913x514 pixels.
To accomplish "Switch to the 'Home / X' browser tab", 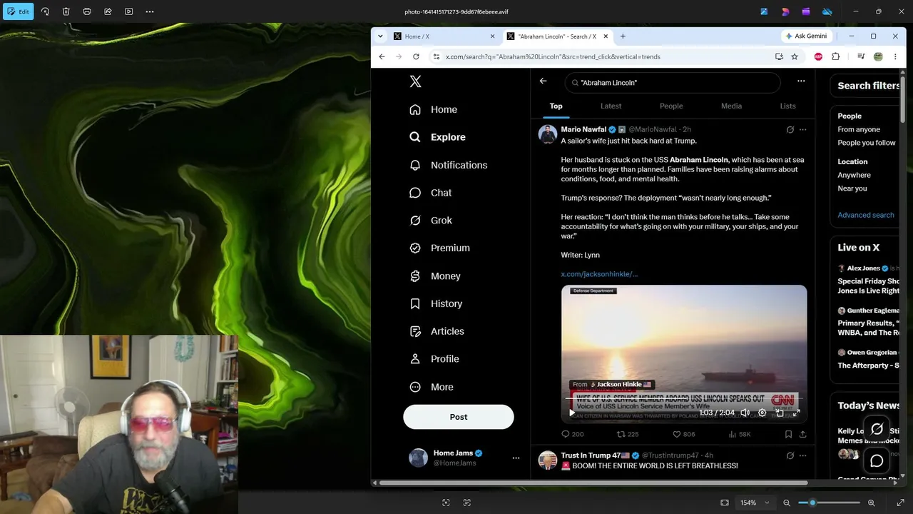I will click(x=443, y=36).
